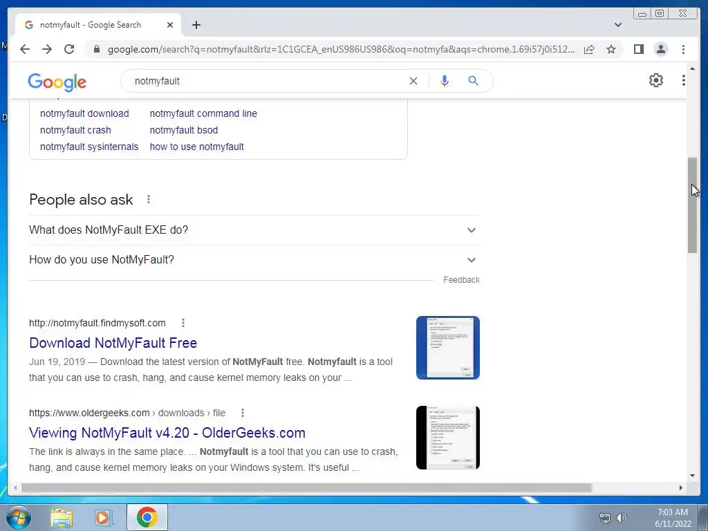The width and height of the screenshot is (708, 531).
Task: Click related search 'notmyfault command line'
Action: [203, 113]
